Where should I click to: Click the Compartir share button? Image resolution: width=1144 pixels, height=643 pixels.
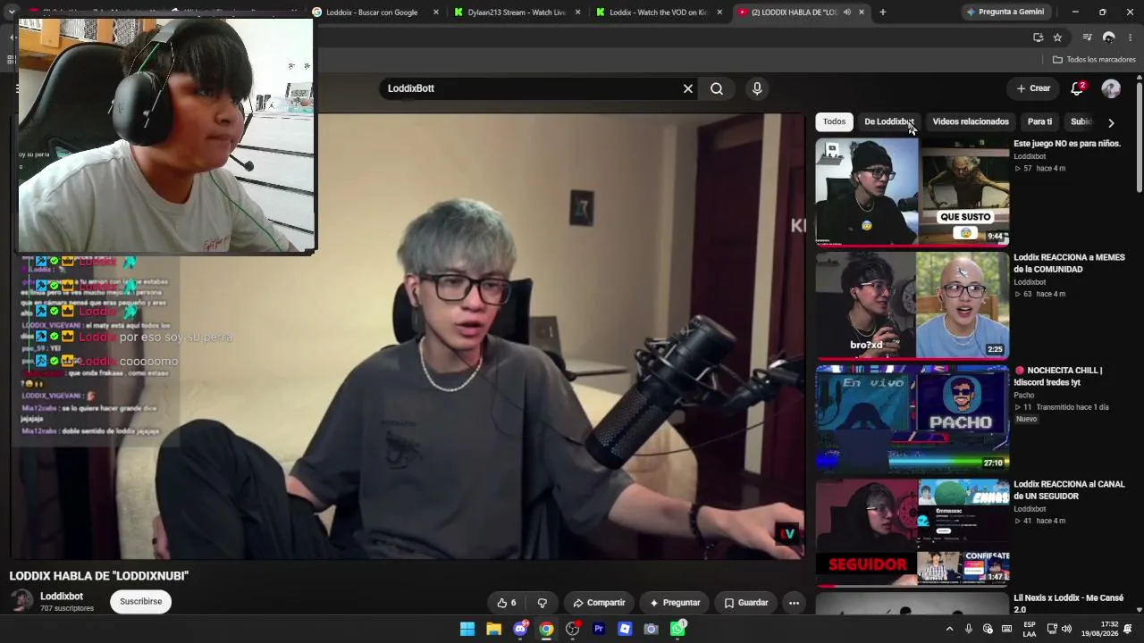point(599,603)
